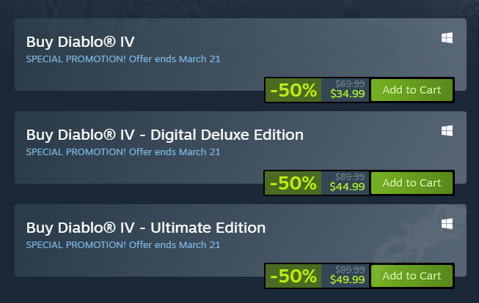Screen dimensions: 479x303
Task: Click the "Digital Deluxe Edition" purchase title
Action: (x=164, y=135)
